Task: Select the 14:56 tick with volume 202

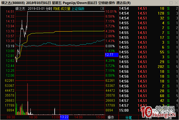Action: click(x=148, y=67)
